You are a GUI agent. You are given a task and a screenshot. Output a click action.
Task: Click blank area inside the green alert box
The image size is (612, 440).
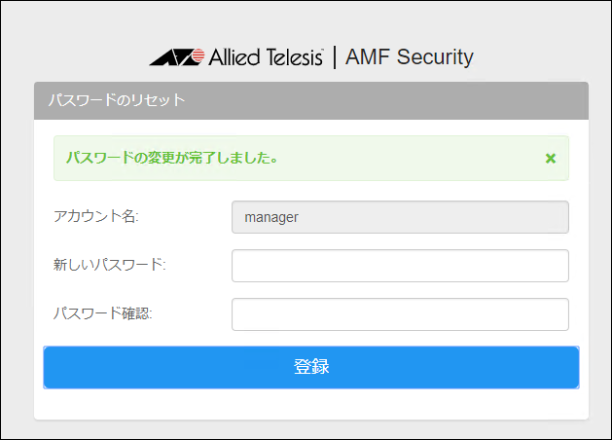click(x=409, y=158)
